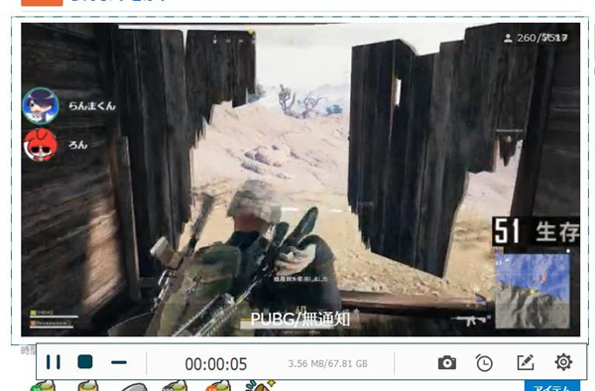
Task: Open recorder settings gear icon
Action: [563, 362]
